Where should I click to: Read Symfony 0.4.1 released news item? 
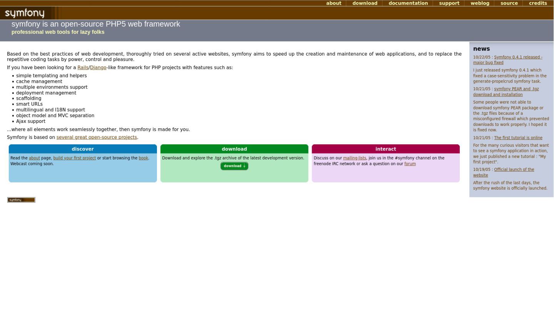[507, 60]
